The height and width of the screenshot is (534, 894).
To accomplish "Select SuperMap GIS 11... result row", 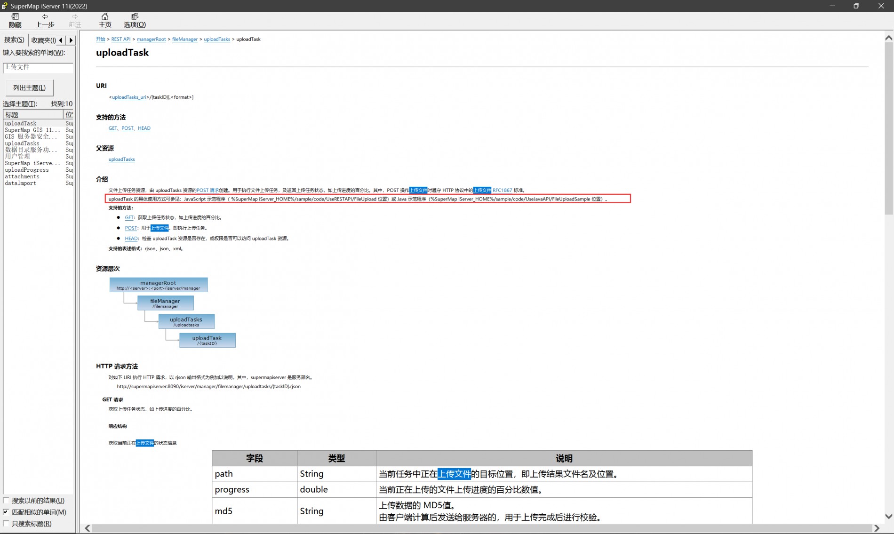I will click(x=38, y=130).
